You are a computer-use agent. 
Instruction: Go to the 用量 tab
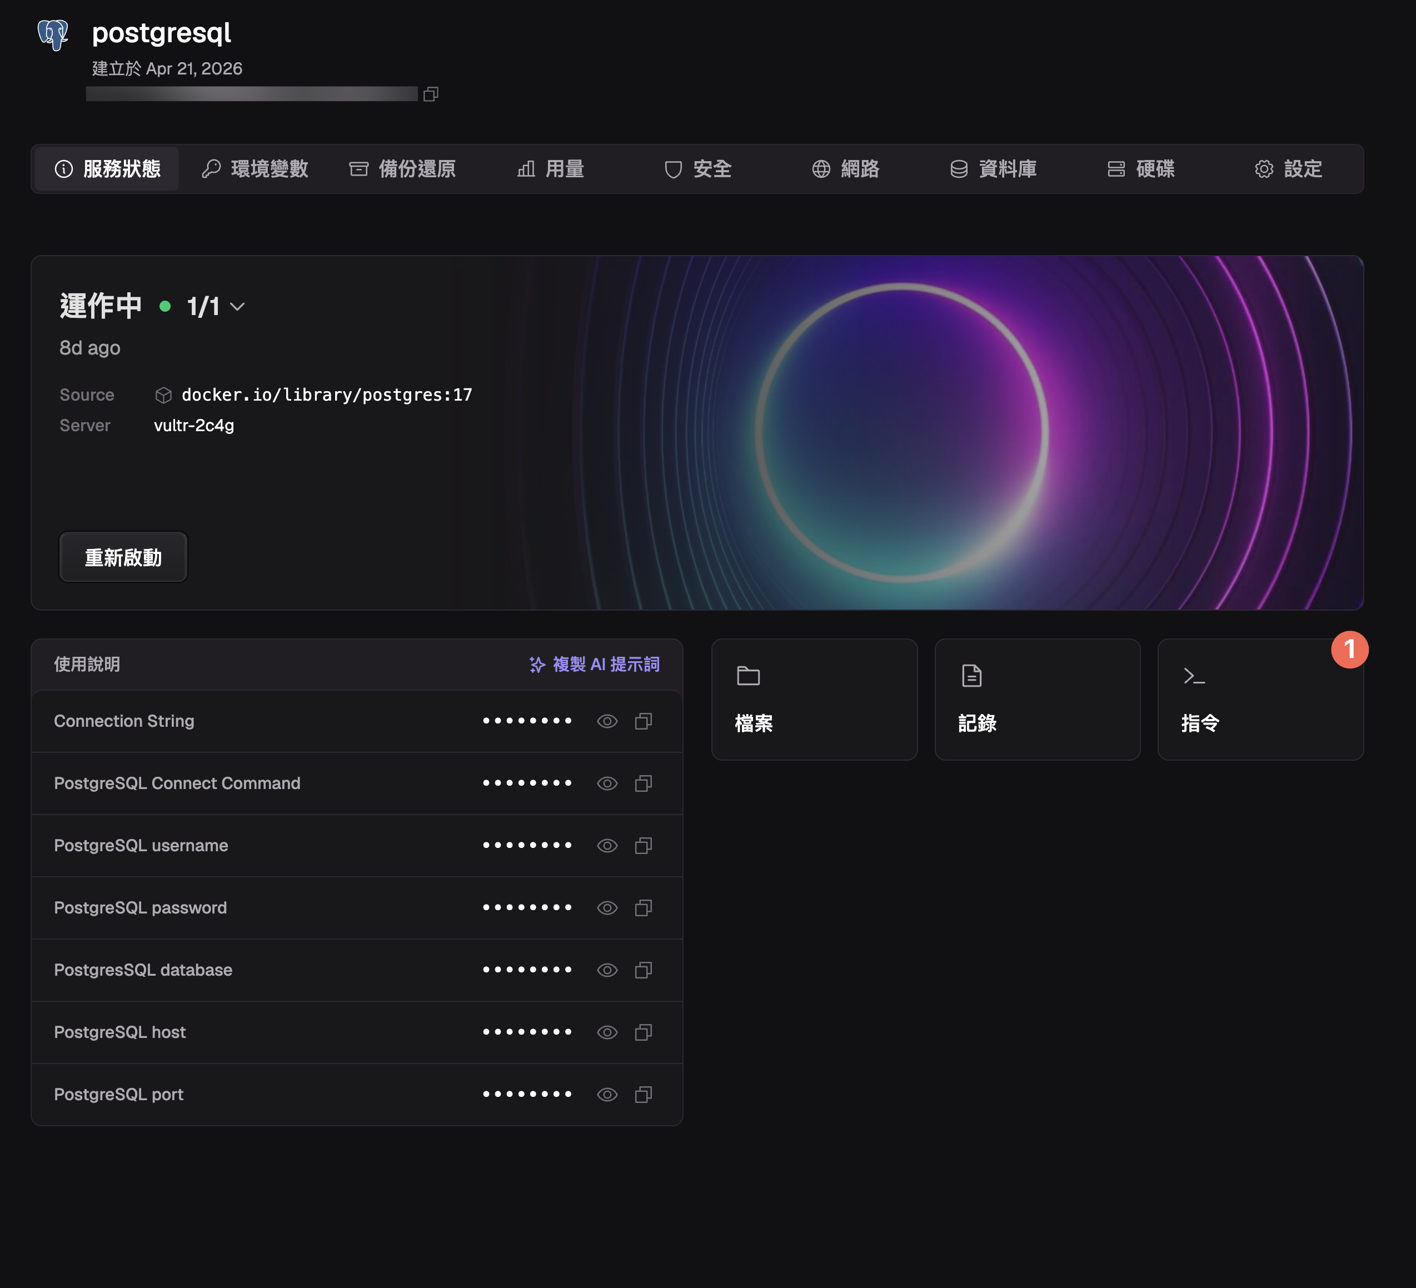(x=551, y=169)
